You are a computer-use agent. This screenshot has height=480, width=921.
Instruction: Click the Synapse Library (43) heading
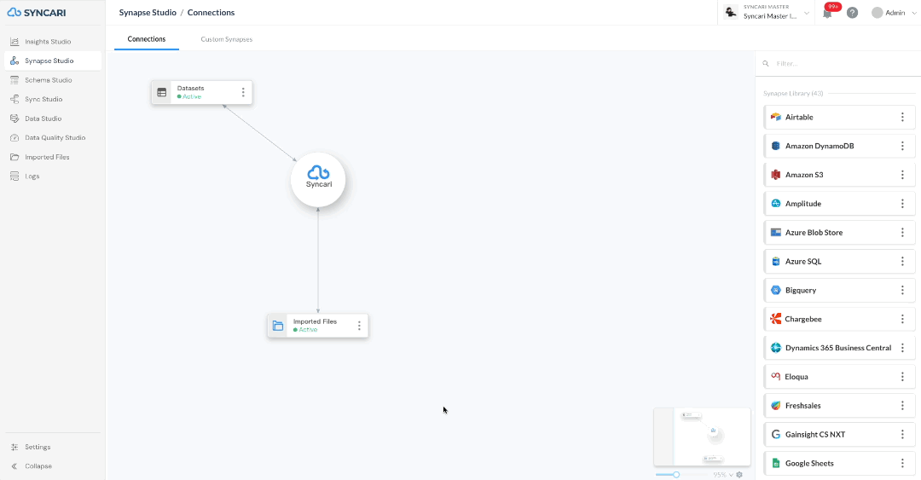tap(793, 94)
